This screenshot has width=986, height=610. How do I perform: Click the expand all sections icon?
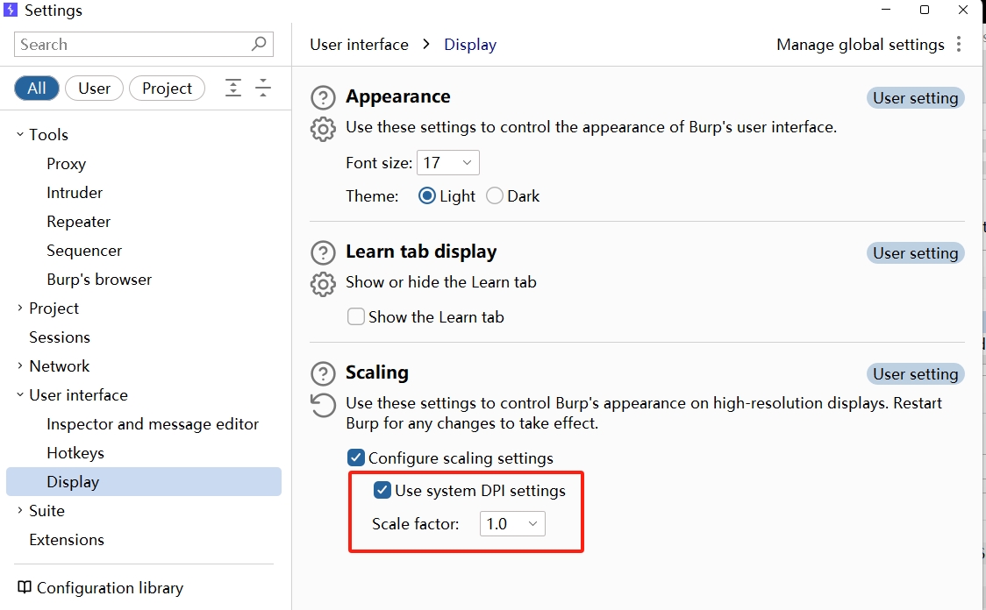click(x=233, y=88)
